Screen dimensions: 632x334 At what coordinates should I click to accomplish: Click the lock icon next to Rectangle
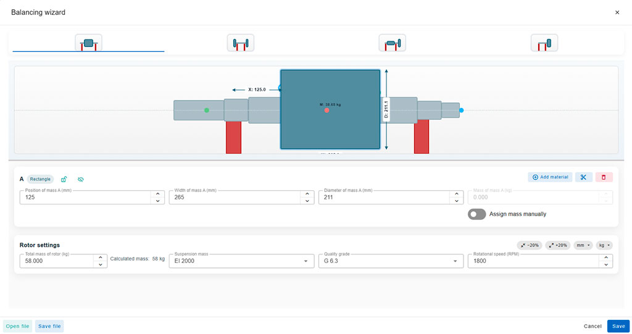(64, 179)
